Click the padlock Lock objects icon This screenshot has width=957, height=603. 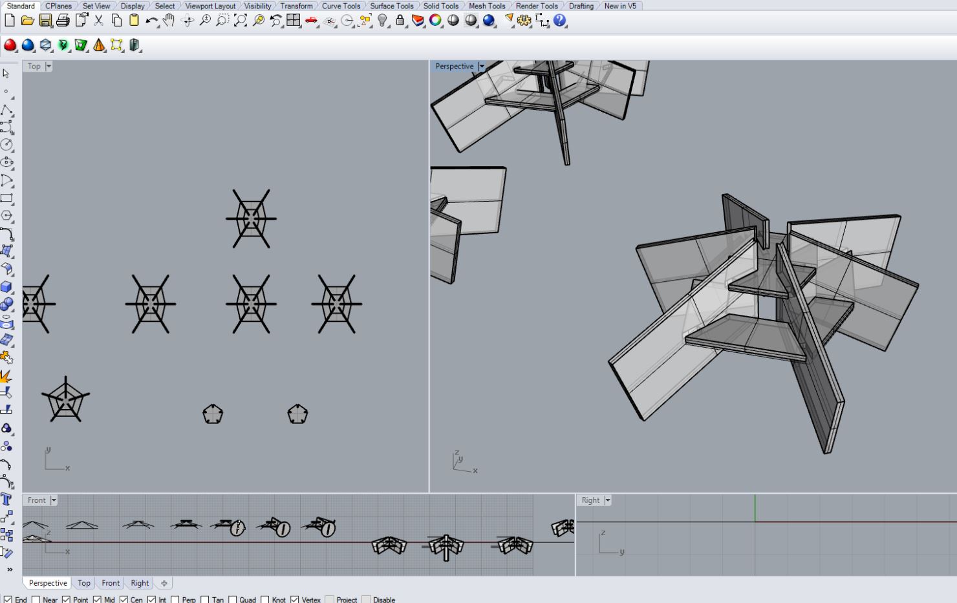coord(400,21)
